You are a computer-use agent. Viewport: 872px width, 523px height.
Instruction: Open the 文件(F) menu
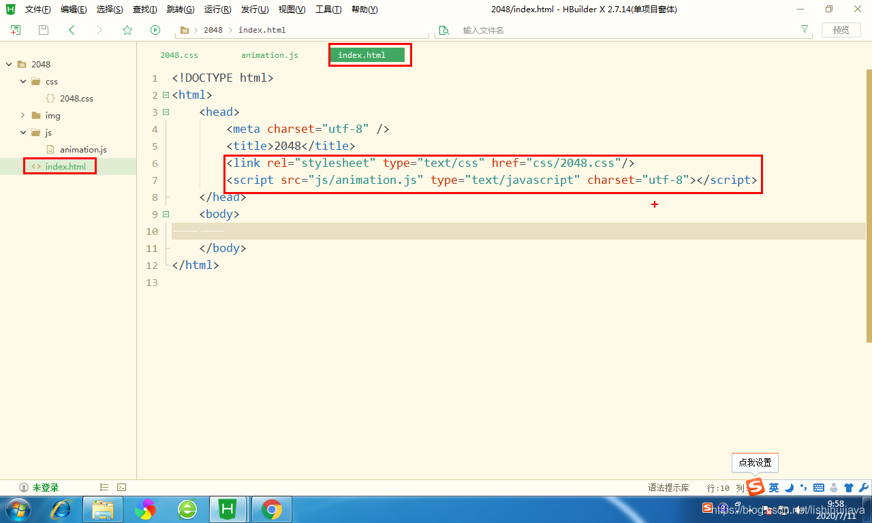(x=38, y=10)
